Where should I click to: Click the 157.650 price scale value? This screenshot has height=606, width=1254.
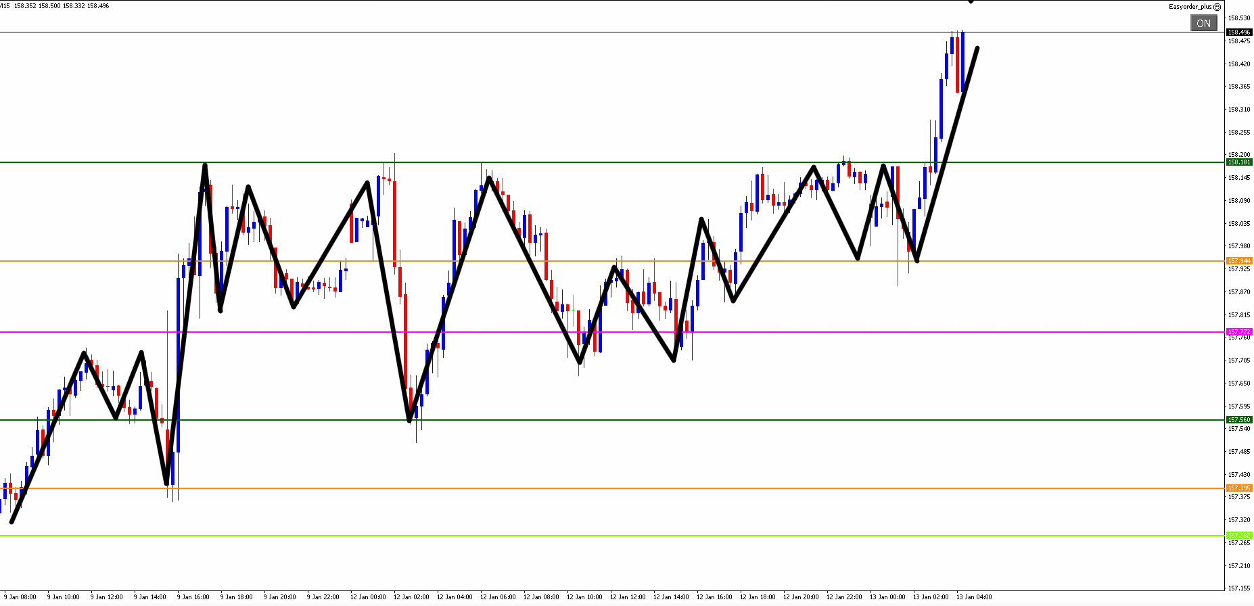coord(1239,383)
